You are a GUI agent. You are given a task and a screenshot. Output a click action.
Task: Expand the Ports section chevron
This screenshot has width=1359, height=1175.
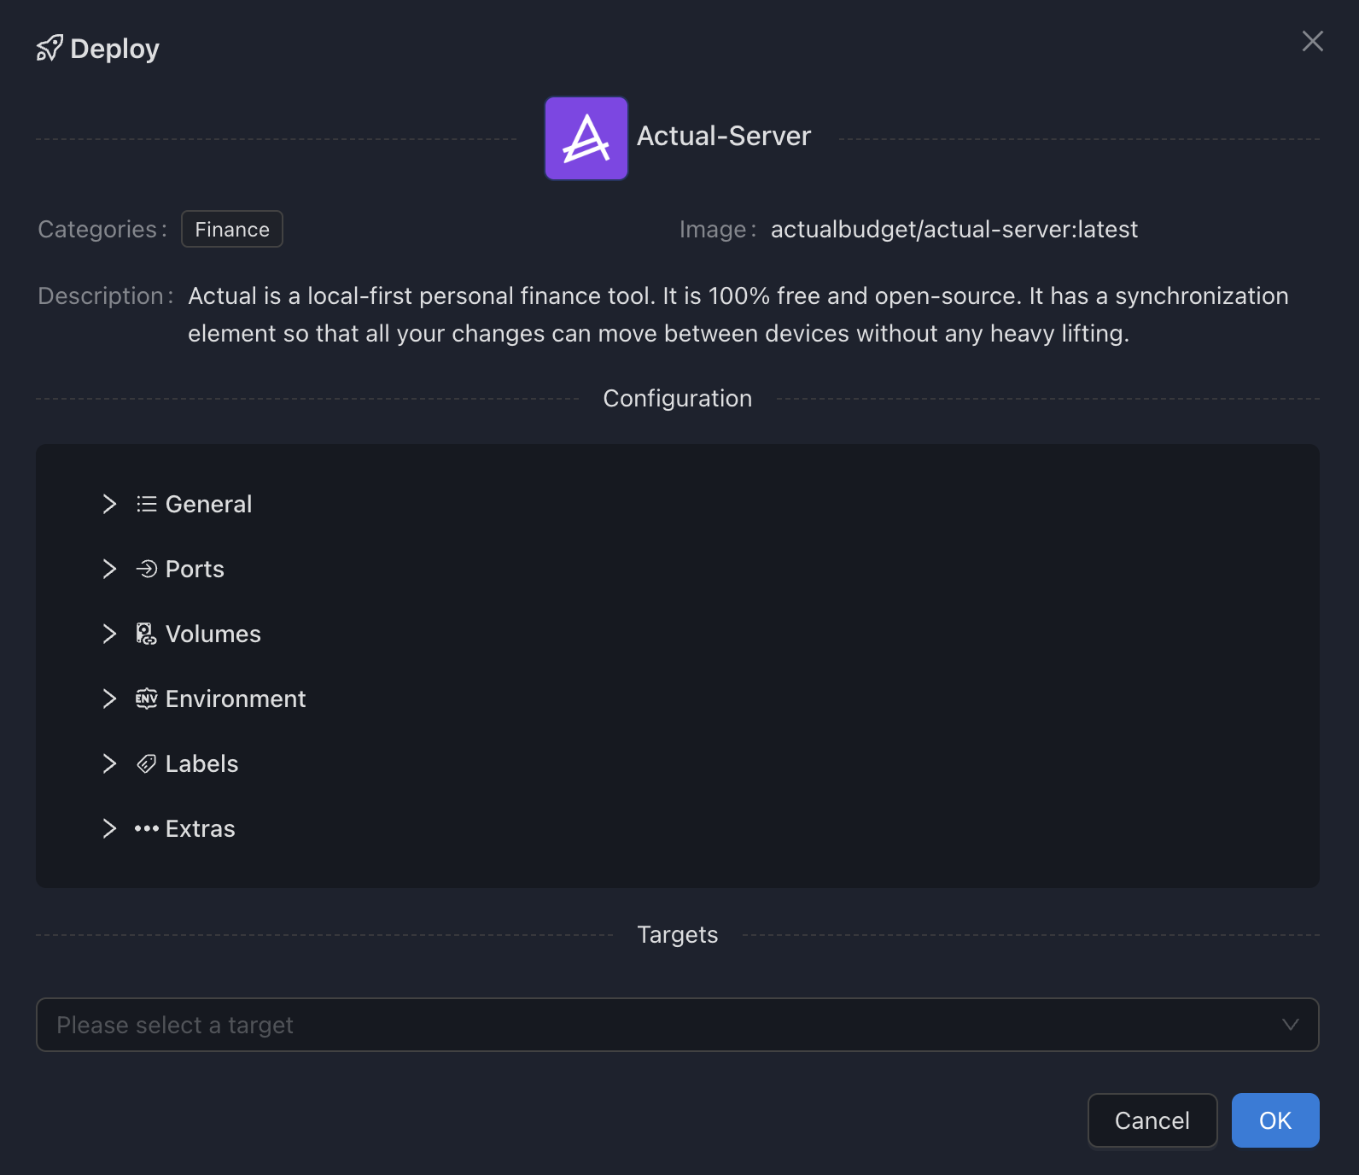pyautogui.click(x=109, y=569)
